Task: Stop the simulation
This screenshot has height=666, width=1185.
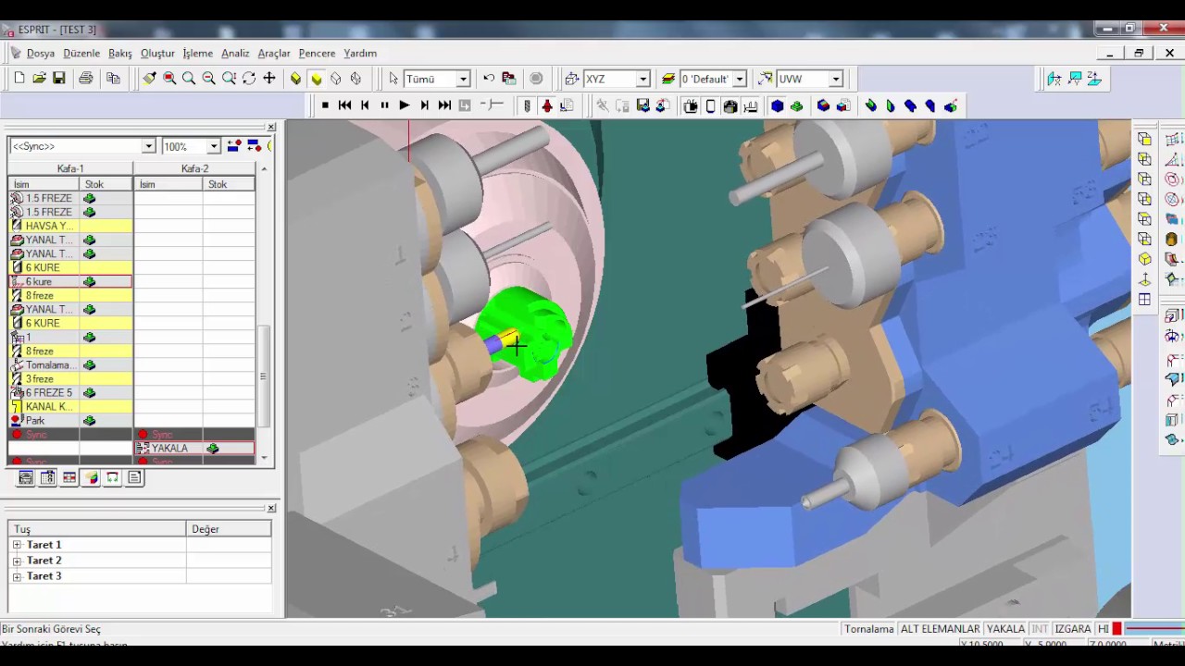Action: click(x=325, y=105)
